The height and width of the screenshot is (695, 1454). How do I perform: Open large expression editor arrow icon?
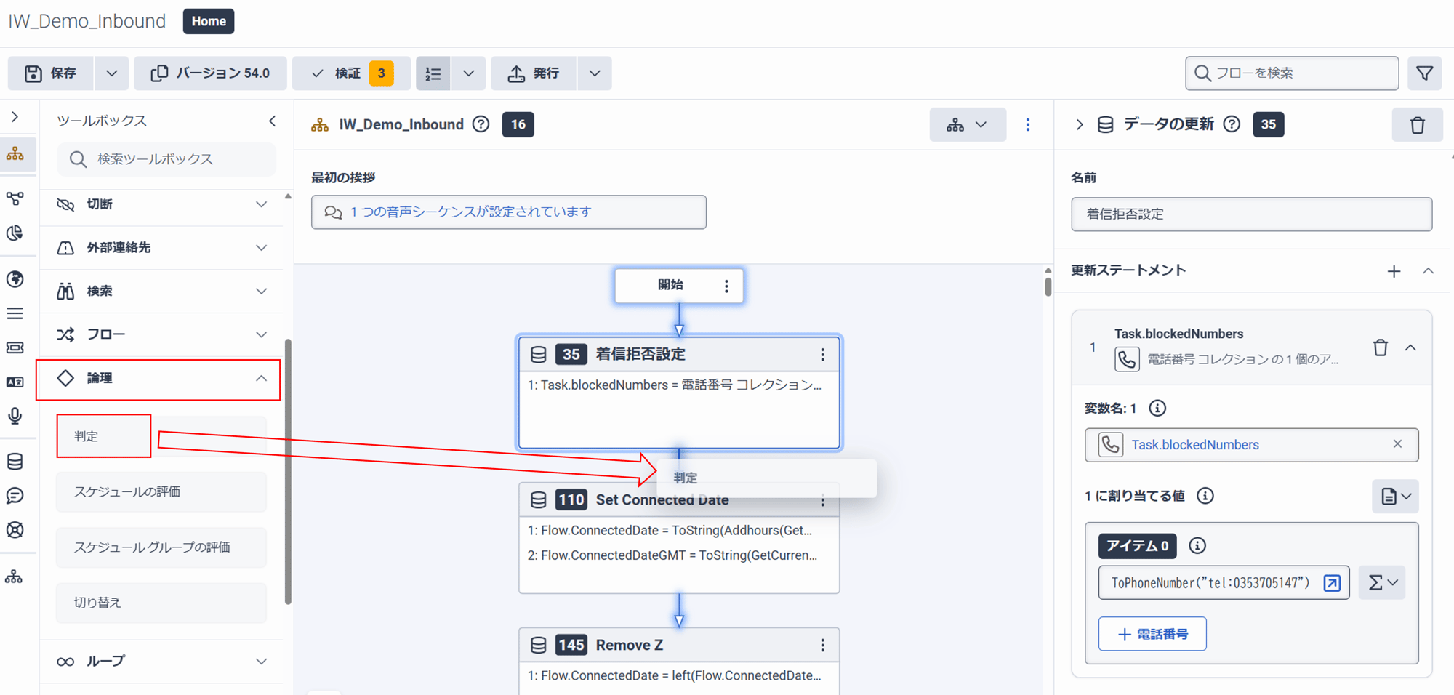pyautogui.click(x=1332, y=583)
